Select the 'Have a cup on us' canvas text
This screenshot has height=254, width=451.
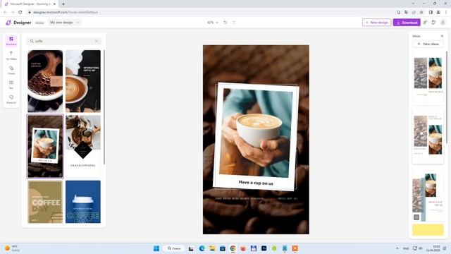256,183
